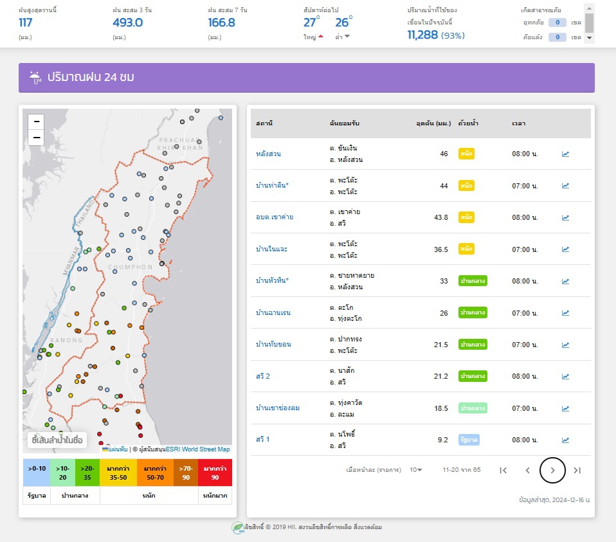Click the ชี้เส้นลำน้ำในชื่อ map button
The height and width of the screenshot is (542, 616).
(57, 440)
